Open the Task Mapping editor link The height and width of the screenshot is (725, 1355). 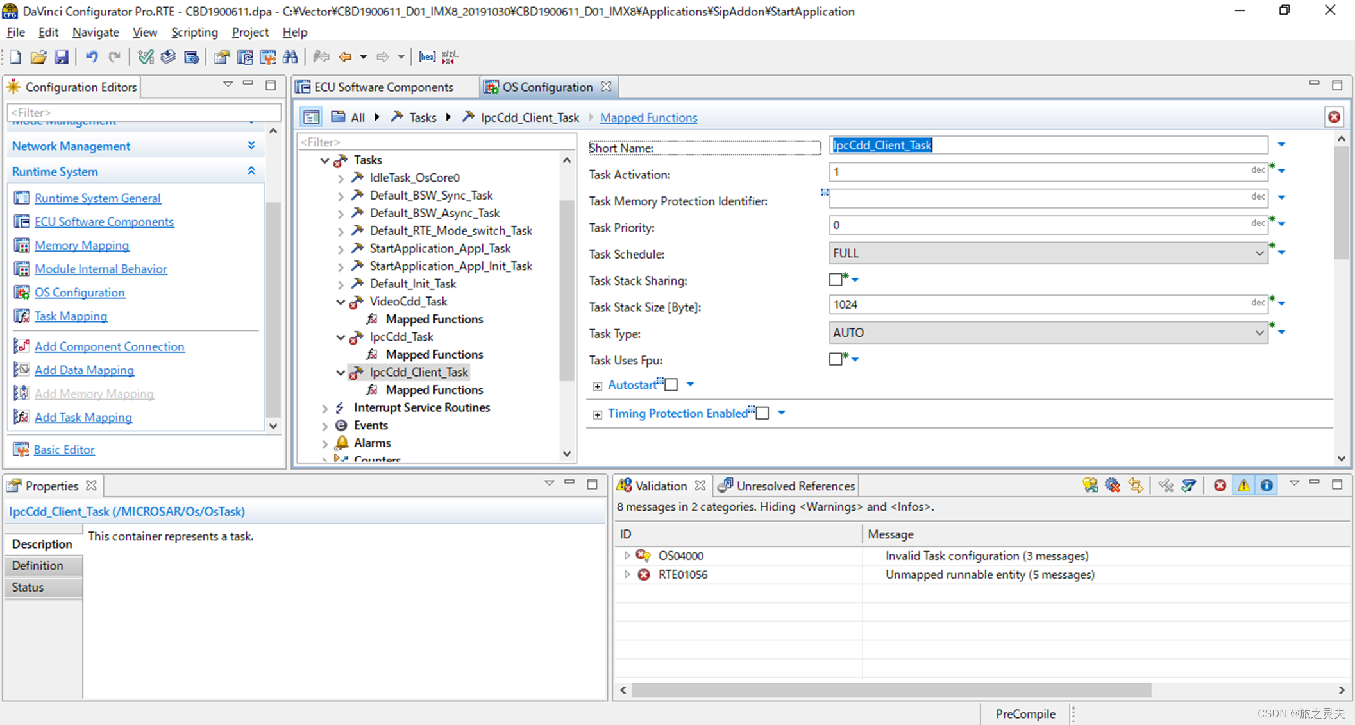click(71, 316)
